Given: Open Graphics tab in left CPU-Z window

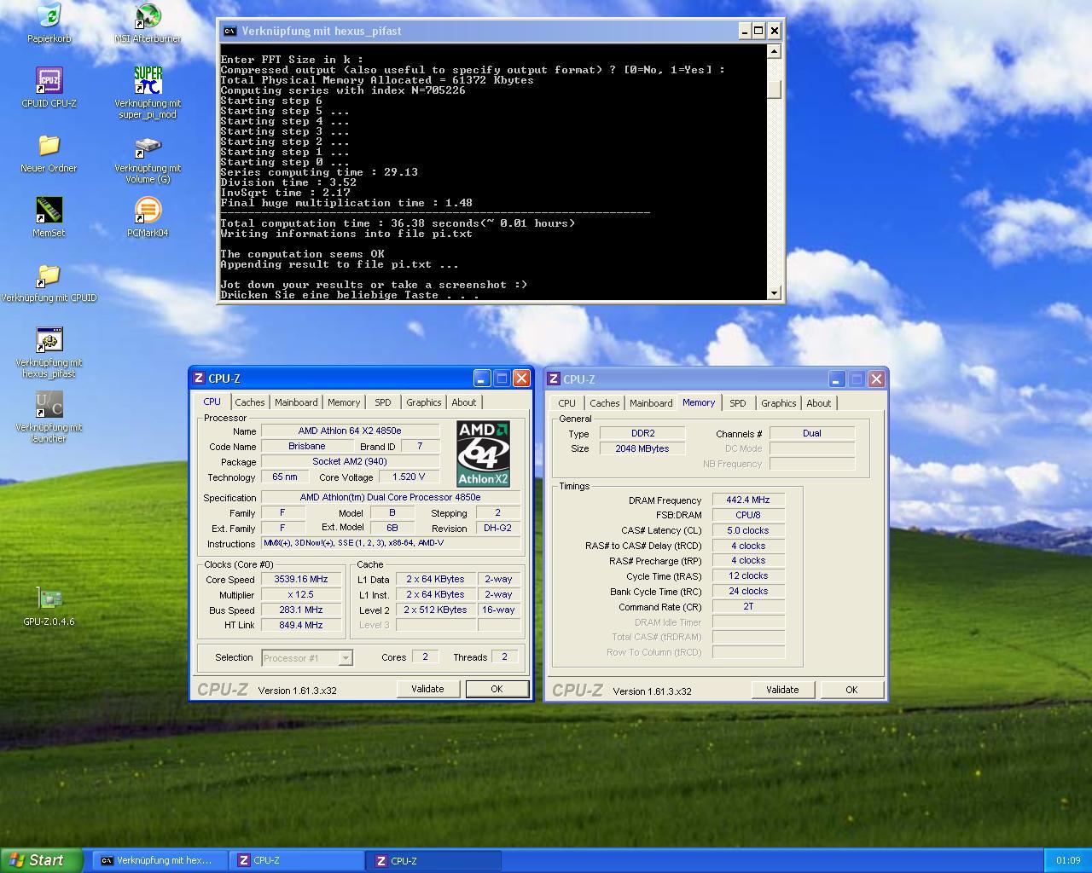Looking at the screenshot, I should (x=424, y=402).
